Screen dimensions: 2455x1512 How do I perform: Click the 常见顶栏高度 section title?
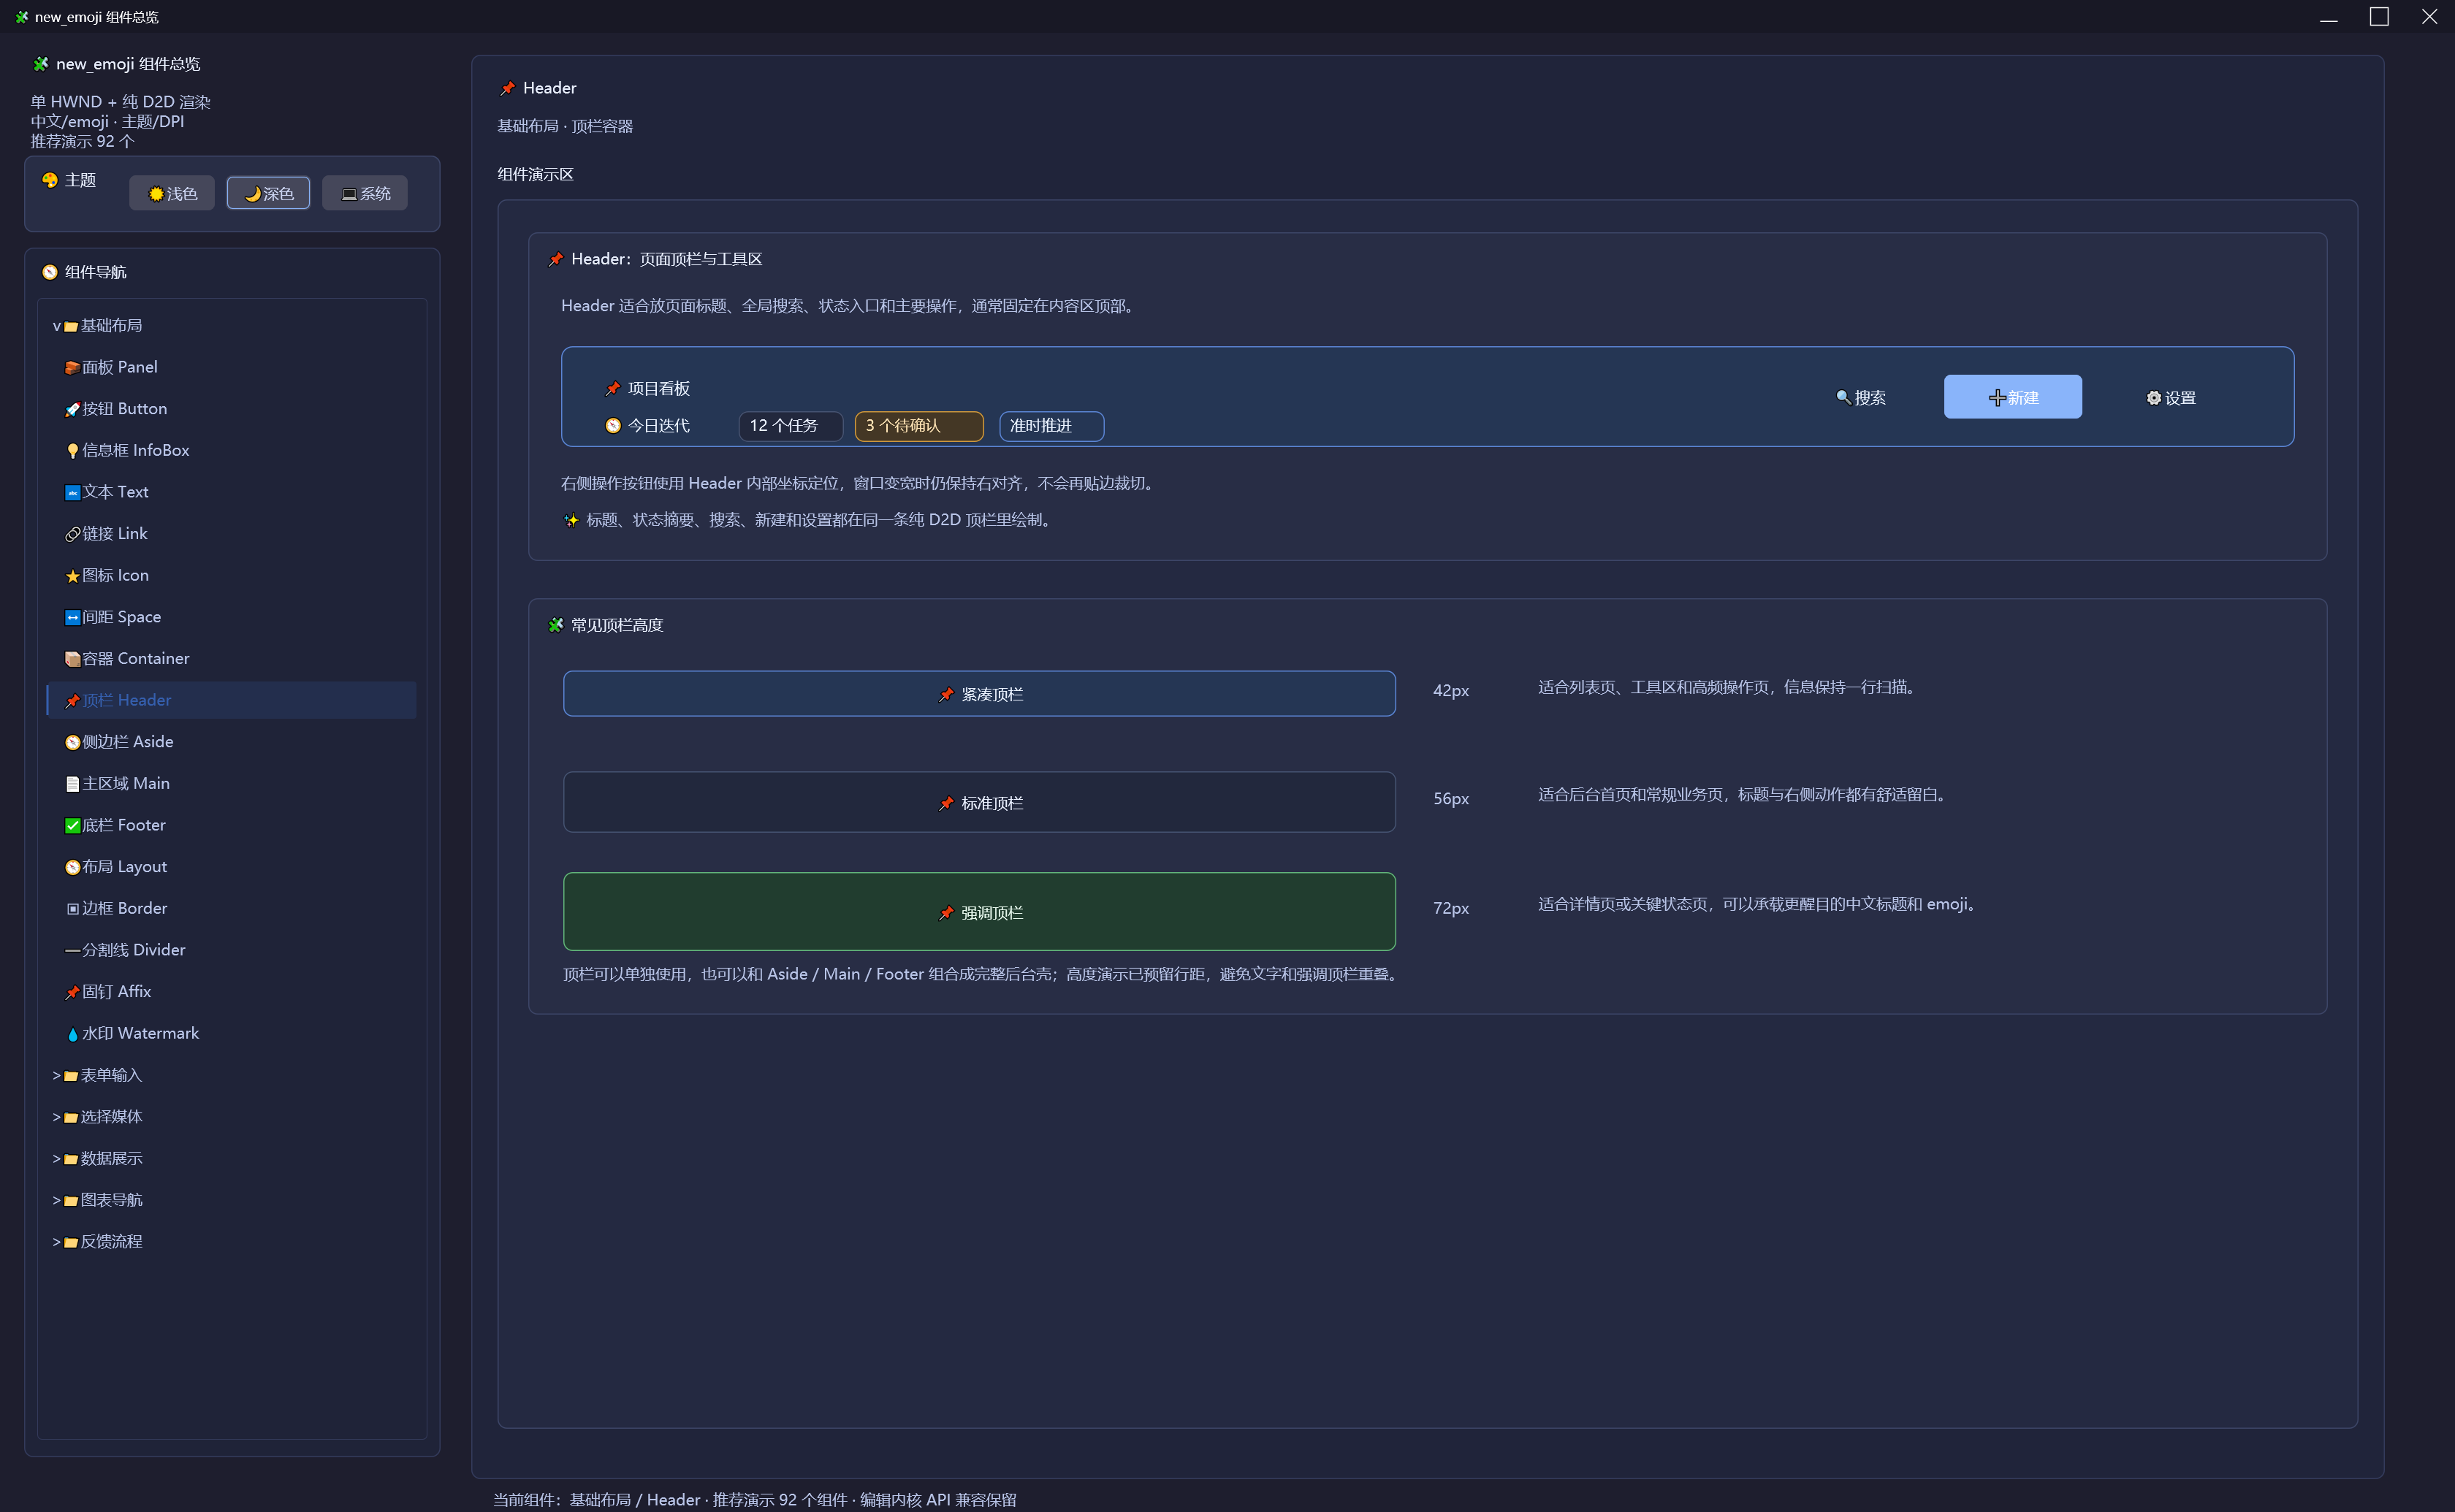point(617,626)
